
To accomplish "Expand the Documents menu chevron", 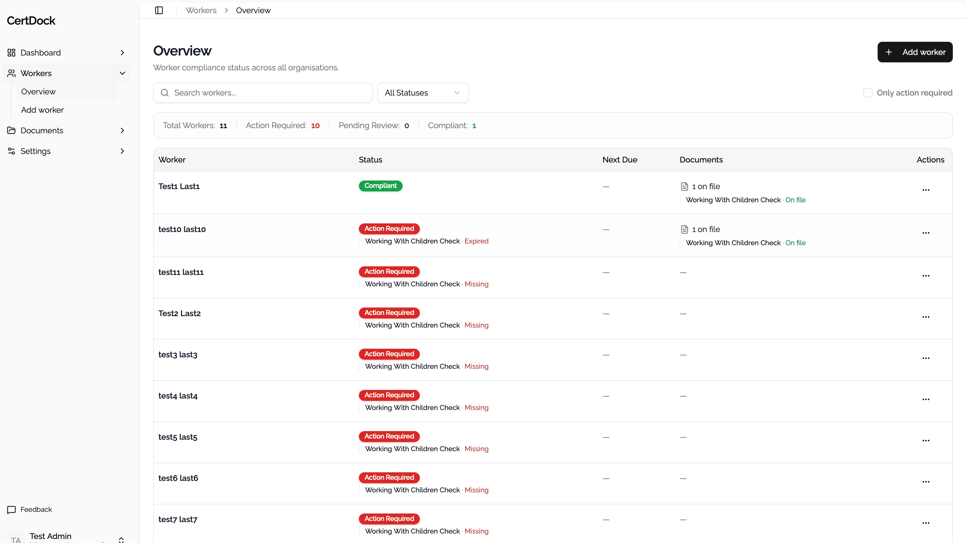I will [122, 130].
